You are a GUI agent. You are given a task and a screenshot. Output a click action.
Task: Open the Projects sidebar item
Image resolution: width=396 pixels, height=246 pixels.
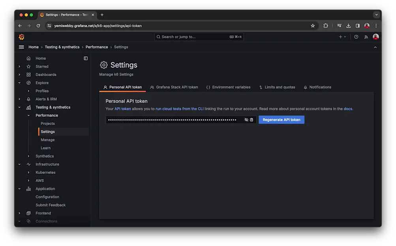[48, 123]
